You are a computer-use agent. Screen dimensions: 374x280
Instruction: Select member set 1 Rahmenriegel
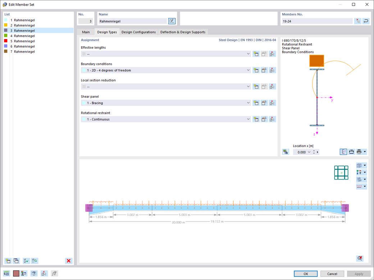38,20
